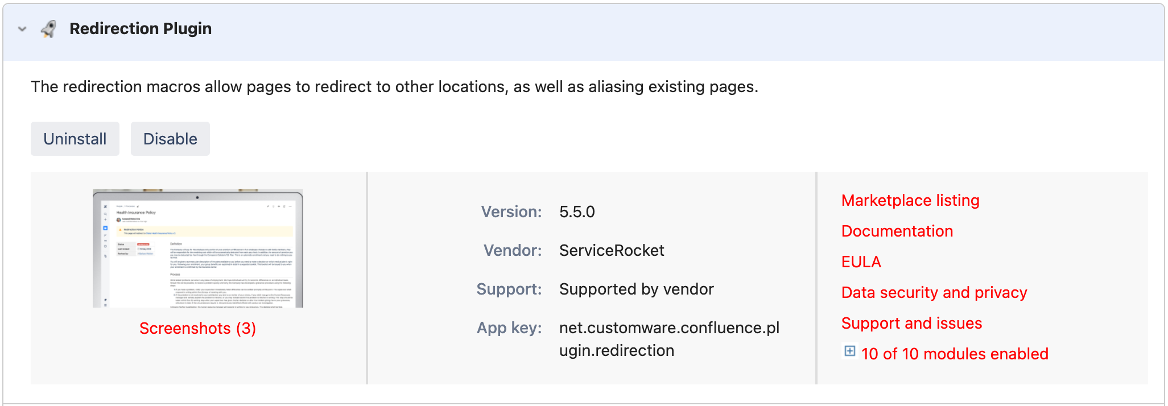The image size is (1168, 406).
Task: Visit the Support and issues link
Action: pyautogui.click(x=911, y=324)
